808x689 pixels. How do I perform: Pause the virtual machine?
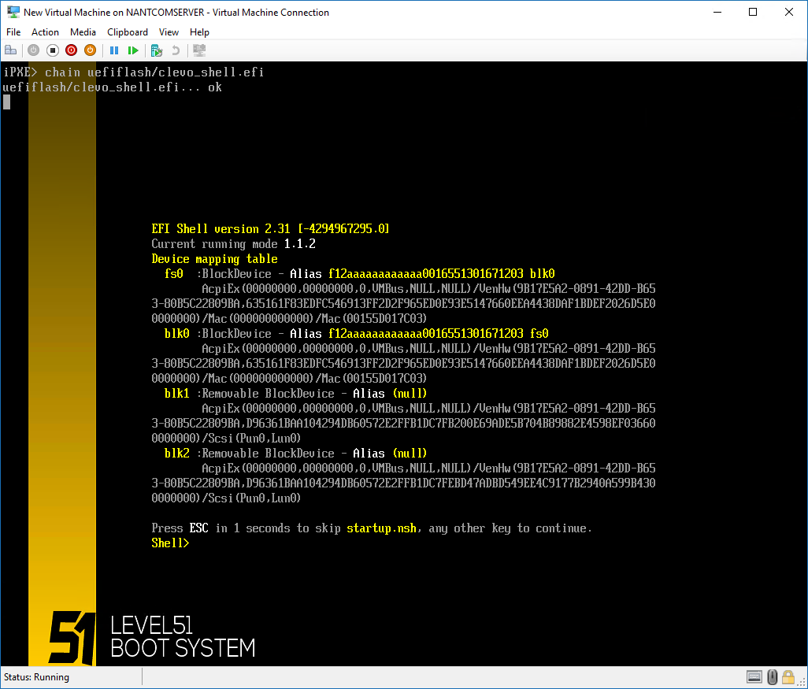point(114,50)
